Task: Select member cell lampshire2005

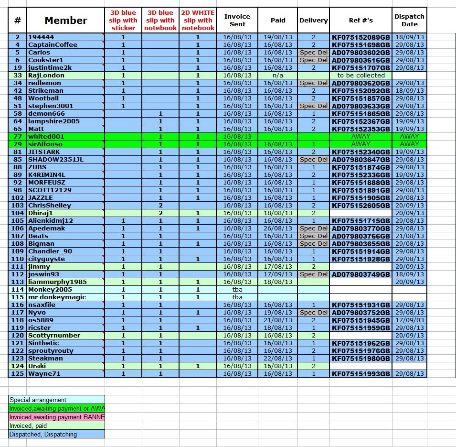Action: [65, 121]
